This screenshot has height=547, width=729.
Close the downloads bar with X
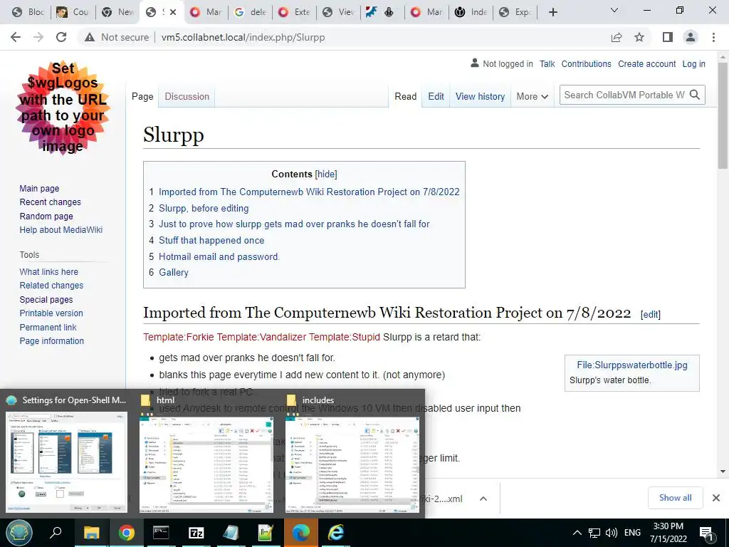pos(716,498)
